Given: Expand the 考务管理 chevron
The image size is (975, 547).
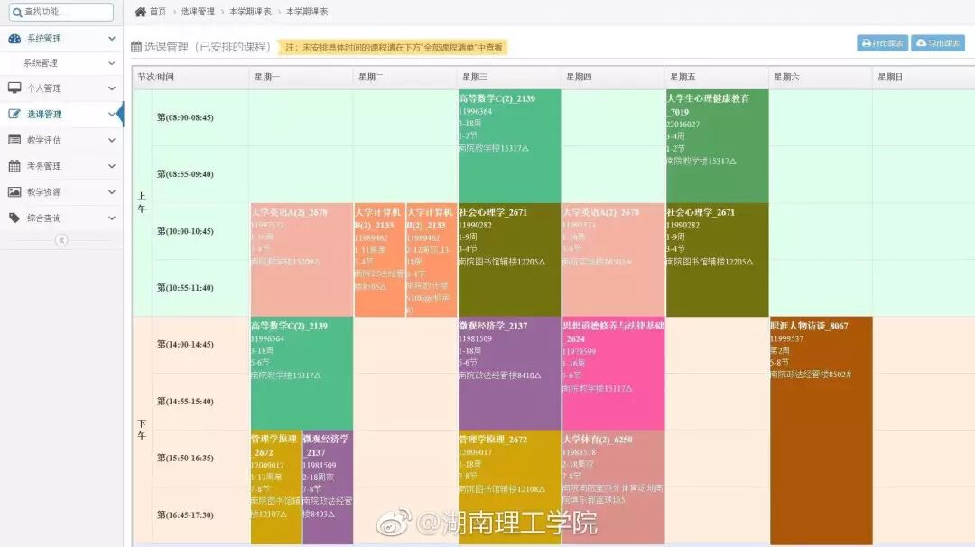Looking at the screenshot, I should point(111,166).
